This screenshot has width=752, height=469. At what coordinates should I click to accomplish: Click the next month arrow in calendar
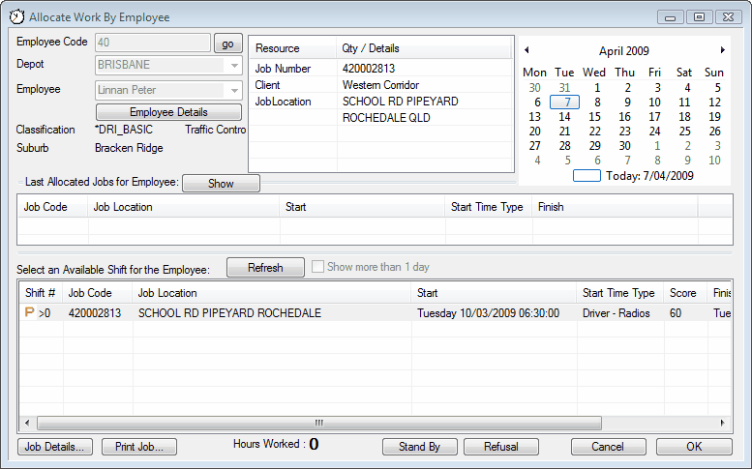click(x=722, y=50)
